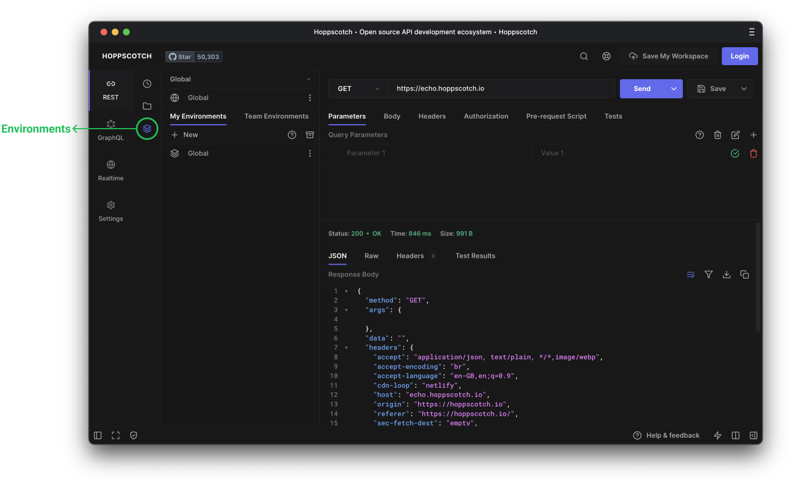Save the current request

tap(711, 89)
